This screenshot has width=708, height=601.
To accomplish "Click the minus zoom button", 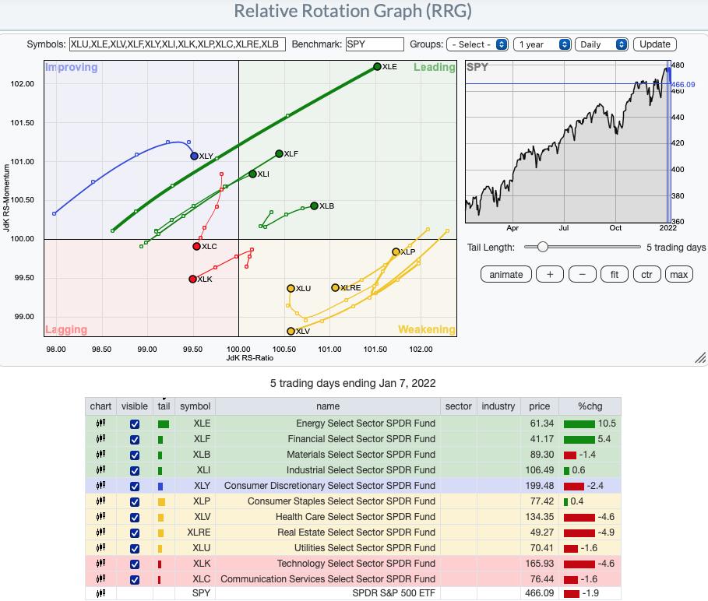I will pos(582,274).
